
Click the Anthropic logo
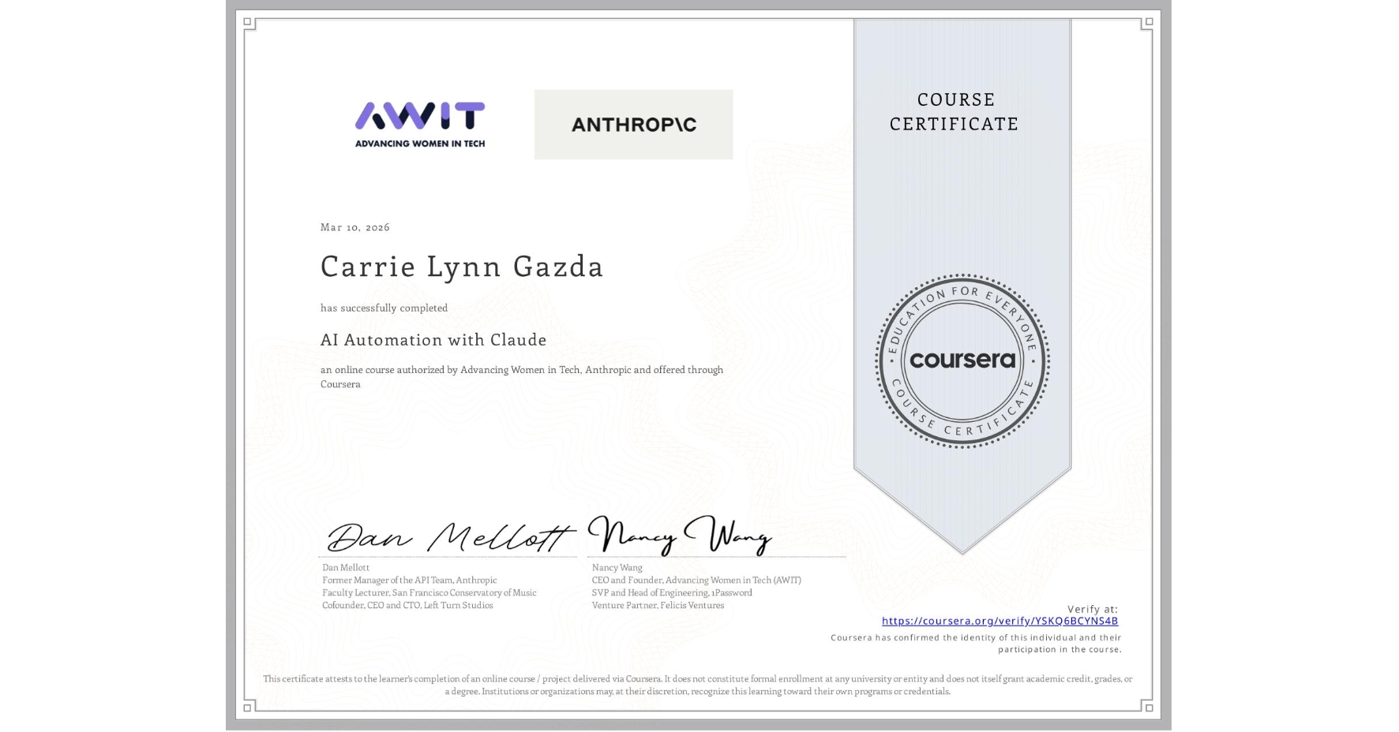click(x=633, y=125)
